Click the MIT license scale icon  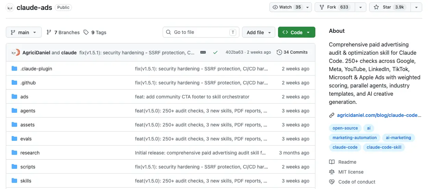[331, 172]
